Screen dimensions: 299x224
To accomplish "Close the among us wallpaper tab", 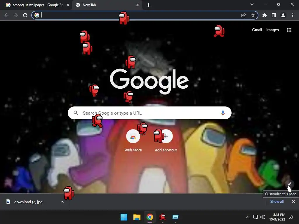I will tap(68, 5).
